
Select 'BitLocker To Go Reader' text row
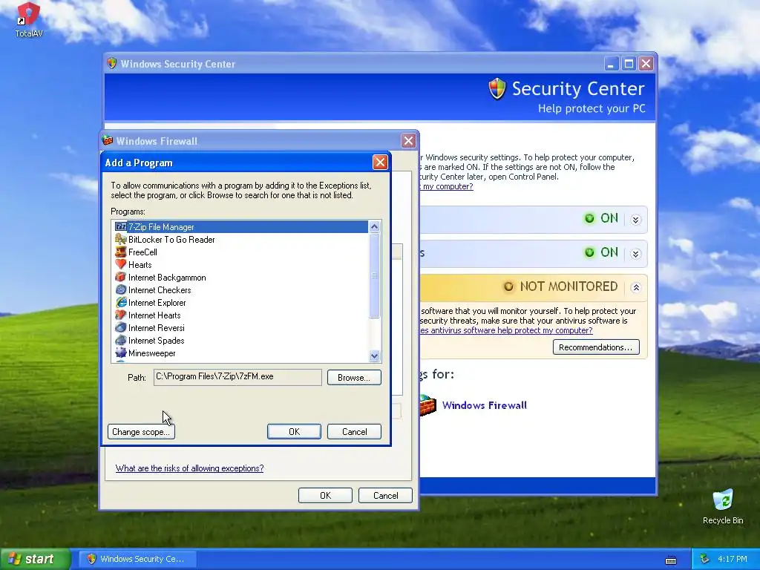point(171,240)
